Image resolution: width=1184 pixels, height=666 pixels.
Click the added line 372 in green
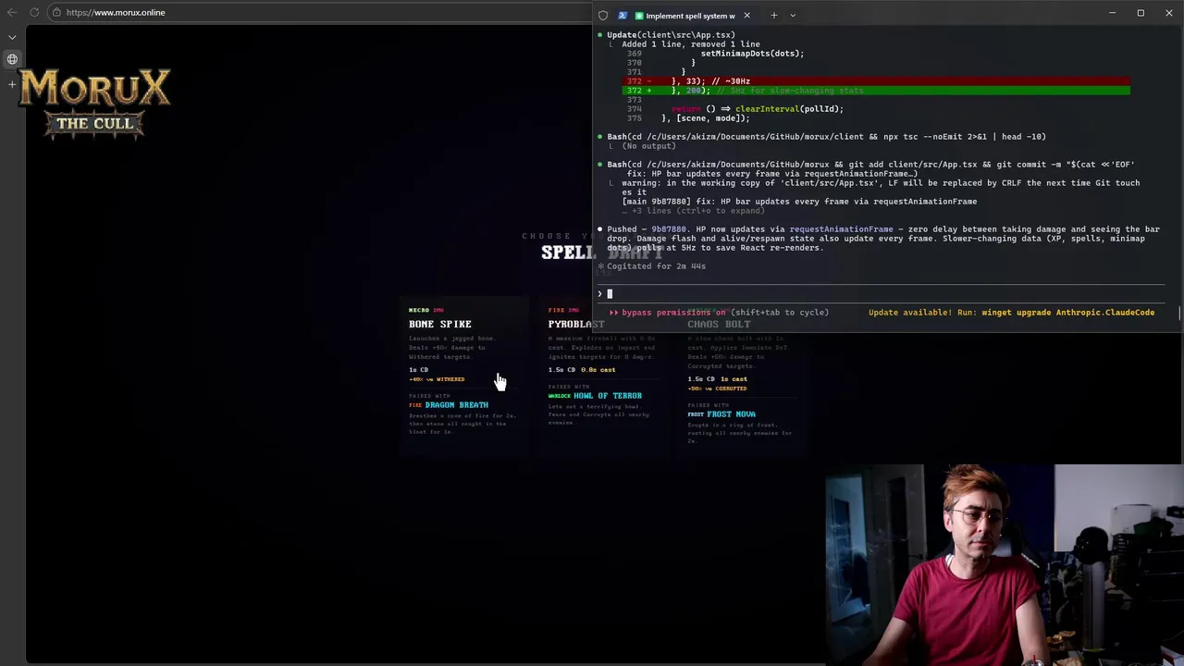tap(876, 91)
